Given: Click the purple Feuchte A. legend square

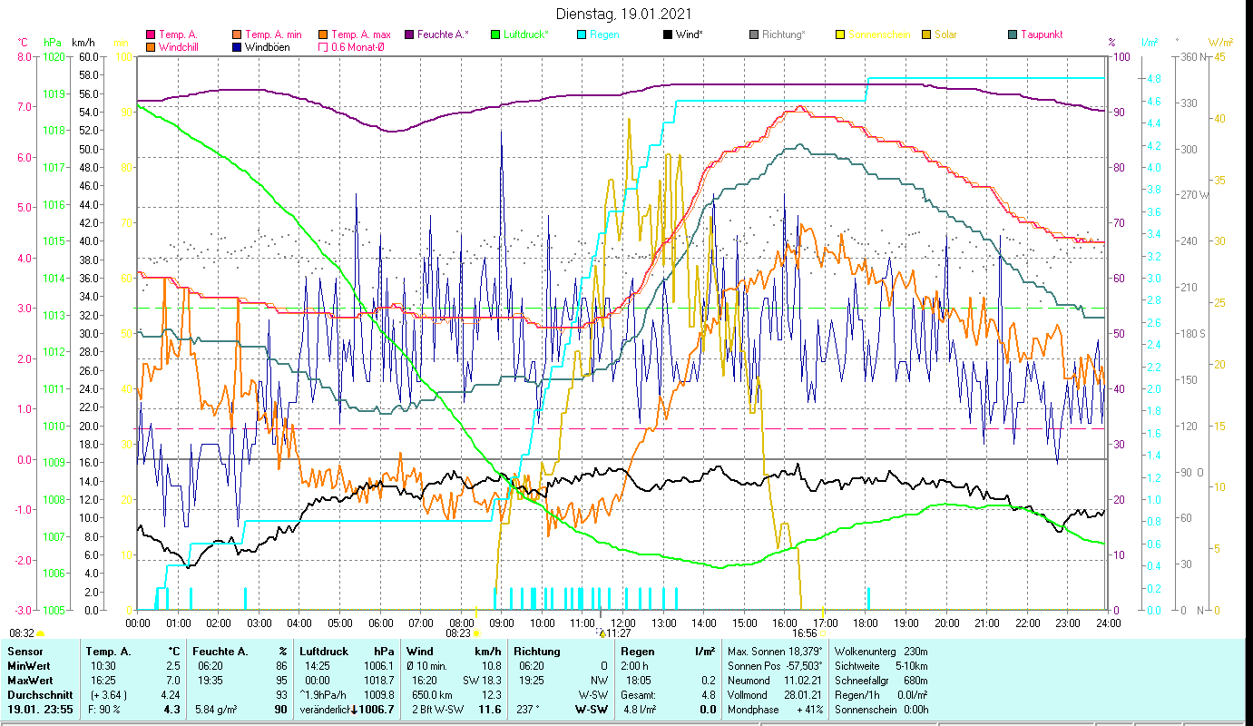Looking at the screenshot, I should tap(409, 35).
